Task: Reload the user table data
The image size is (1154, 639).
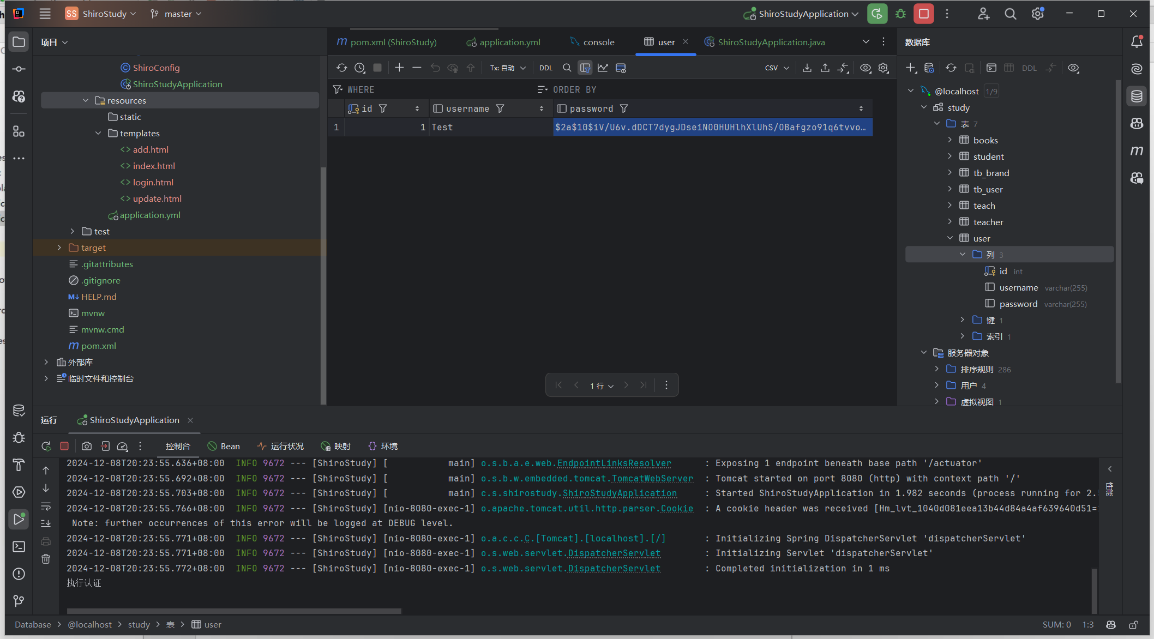Action: (x=342, y=68)
